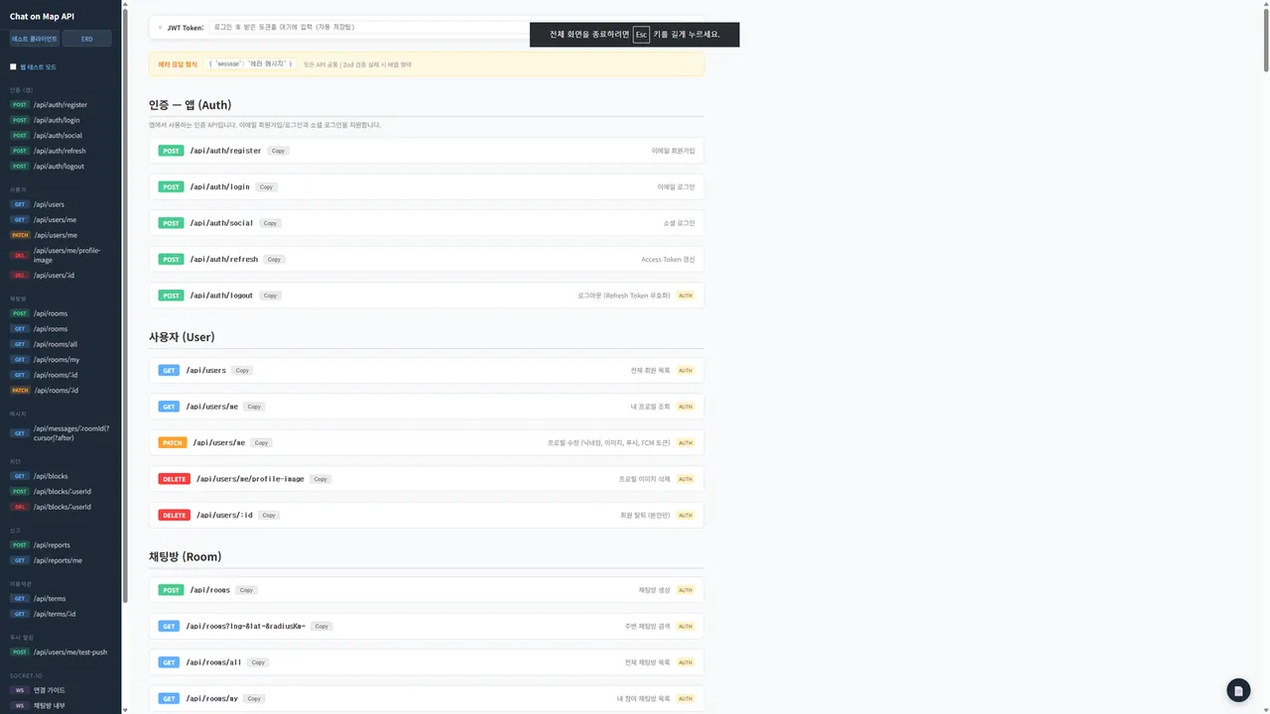
Task: Expand the 내 프로필 조회 endpoint row
Action: (427, 407)
